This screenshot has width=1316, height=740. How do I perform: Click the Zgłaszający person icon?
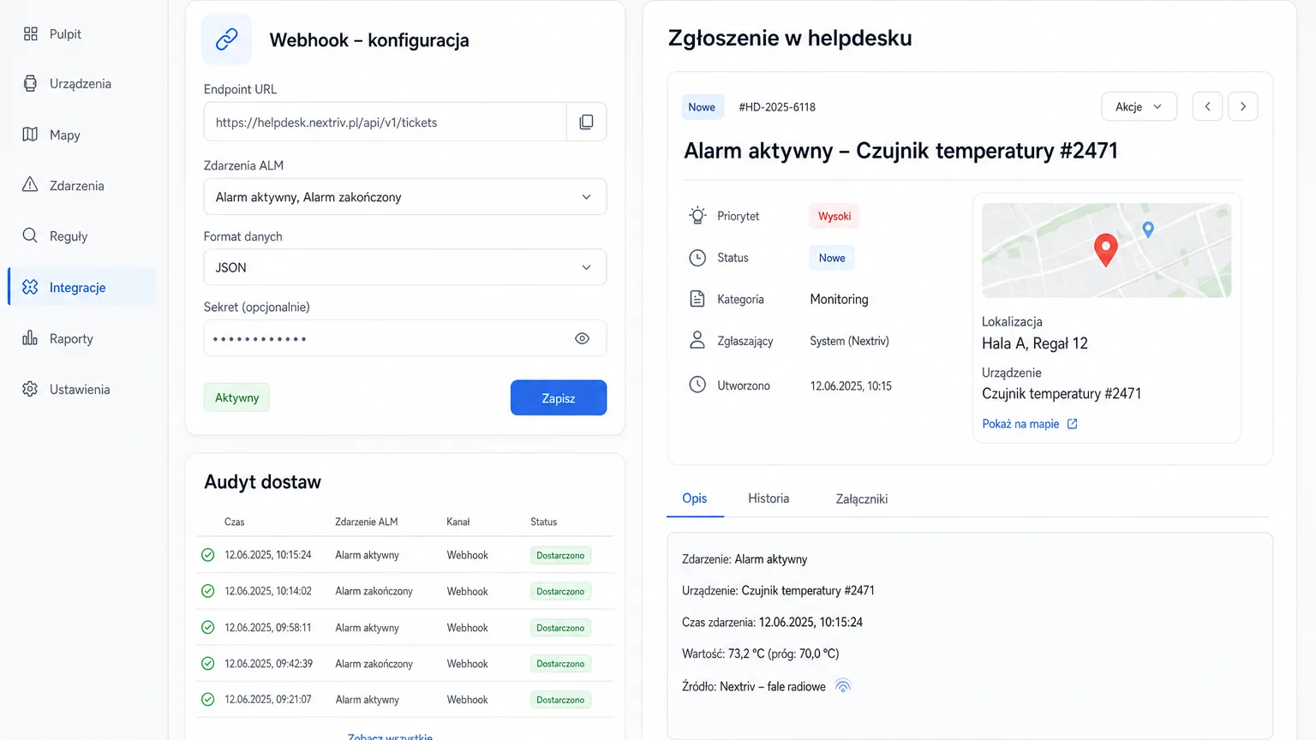[x=697, y=340]
